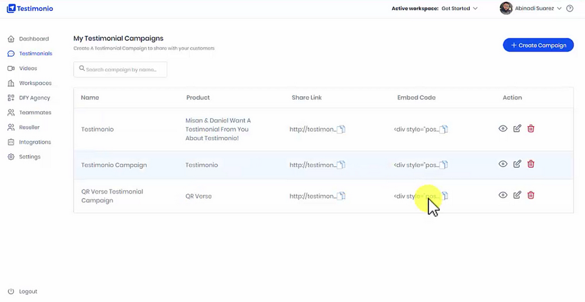View the Testimonio campaign with eye icon
Viewport: 585px width, 302px height.
click(x=503, y=128)
